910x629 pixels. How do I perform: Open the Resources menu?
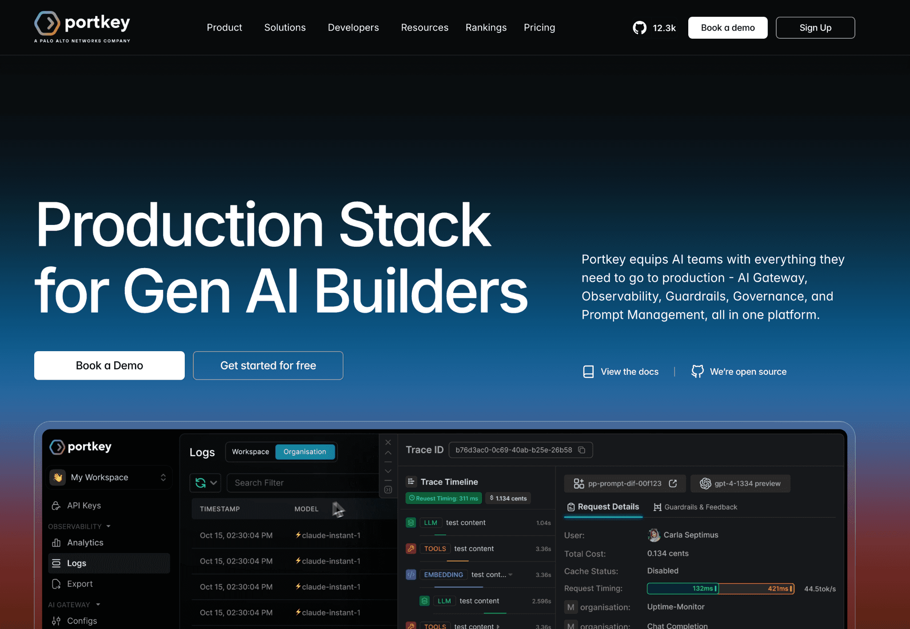[425, 28]
